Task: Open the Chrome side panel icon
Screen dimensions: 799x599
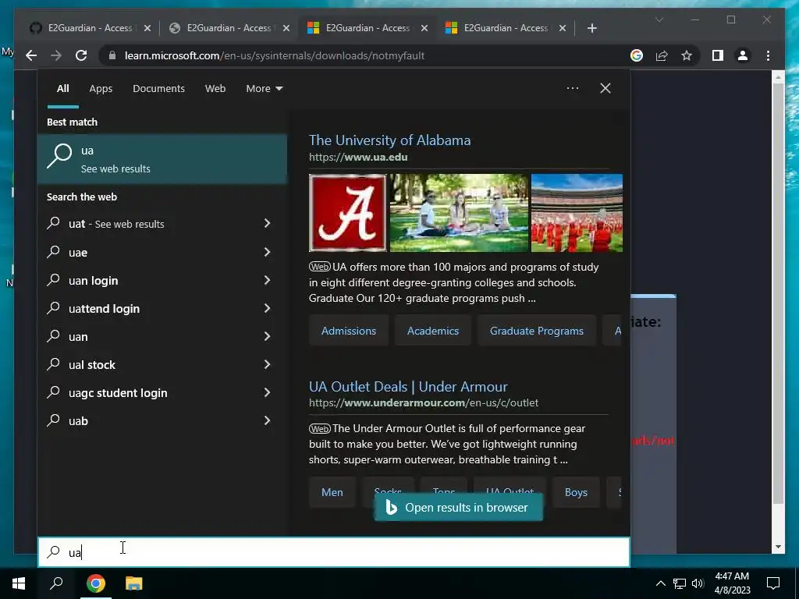Action: [x=718, y=55]
